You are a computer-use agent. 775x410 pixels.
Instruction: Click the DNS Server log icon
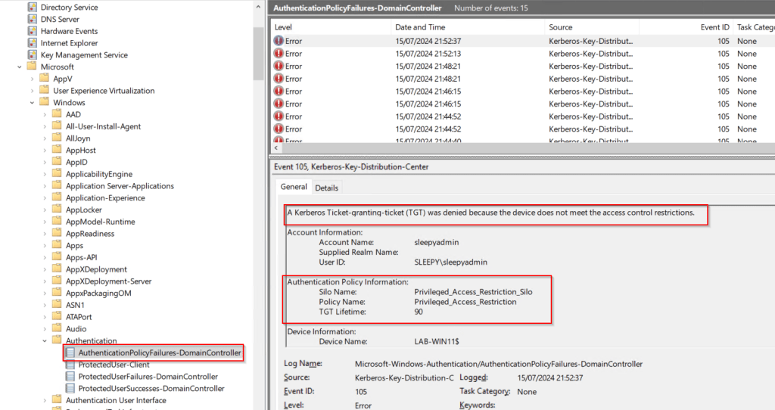coord(33,19)
